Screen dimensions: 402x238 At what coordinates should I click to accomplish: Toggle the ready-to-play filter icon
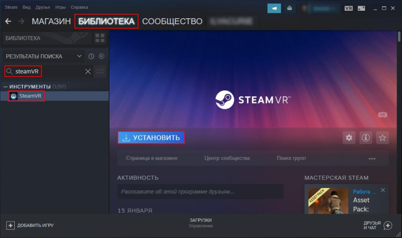coord(101,57)
